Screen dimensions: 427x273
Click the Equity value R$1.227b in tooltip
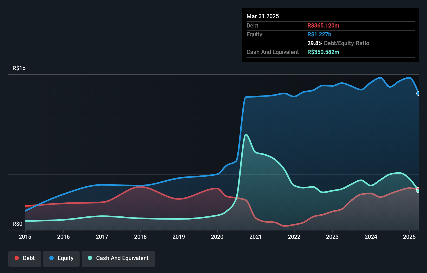click(x=319, y=34)
